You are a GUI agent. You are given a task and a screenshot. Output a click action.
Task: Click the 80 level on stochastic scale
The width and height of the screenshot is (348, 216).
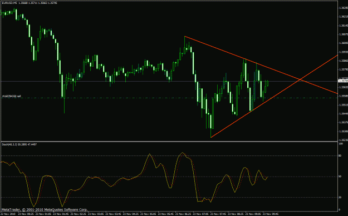(340, 156)
